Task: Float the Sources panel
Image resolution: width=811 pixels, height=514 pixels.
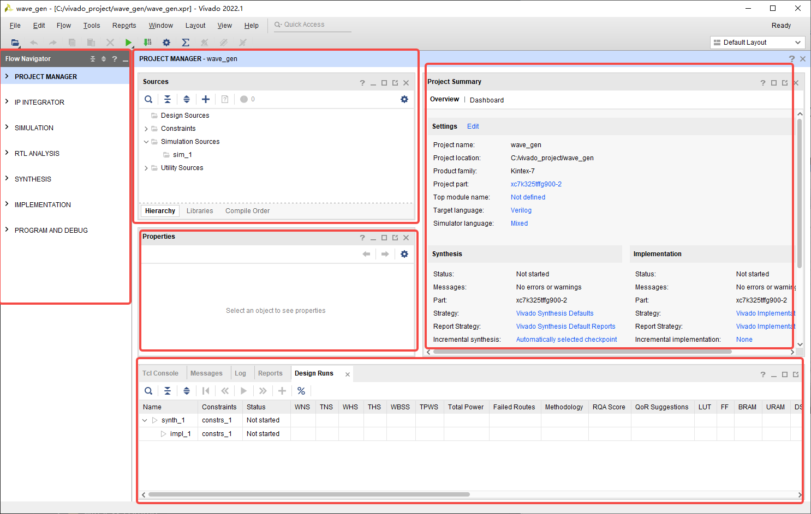Action: click(395, 83)
